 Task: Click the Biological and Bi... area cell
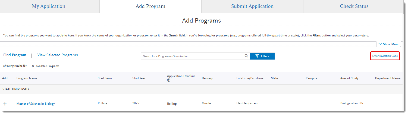(353, 103)
